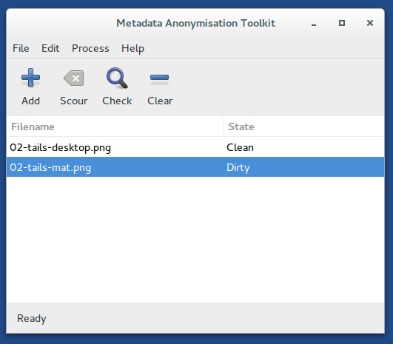Viewport: 393px width, 344px height.
Task: Click the Check magnifying glass icon
Action: coord(117,78)
